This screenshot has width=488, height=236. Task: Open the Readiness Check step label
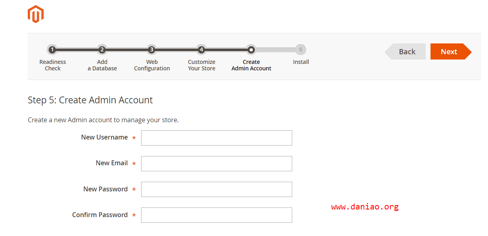(x=53, y=65)
